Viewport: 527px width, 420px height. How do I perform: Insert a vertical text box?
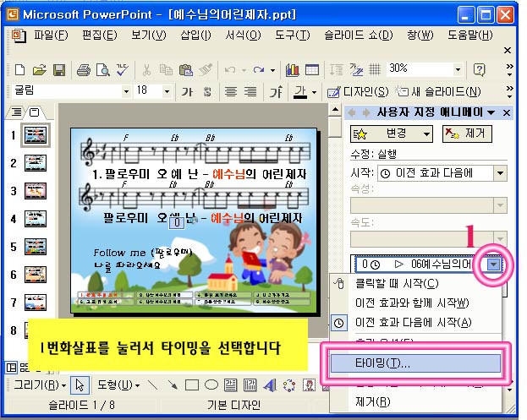coord(250,385)
